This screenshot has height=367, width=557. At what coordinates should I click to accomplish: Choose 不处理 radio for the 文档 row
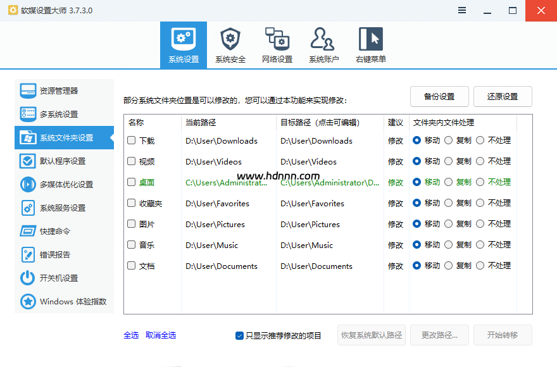coord(480,266)
